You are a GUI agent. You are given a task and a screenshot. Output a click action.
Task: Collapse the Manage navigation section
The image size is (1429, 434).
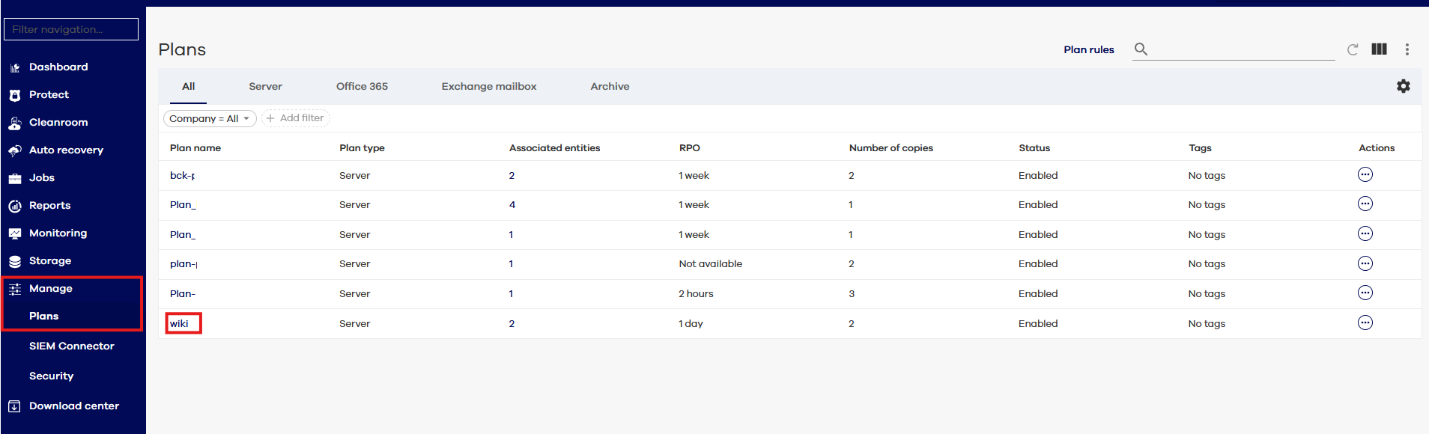51,289
